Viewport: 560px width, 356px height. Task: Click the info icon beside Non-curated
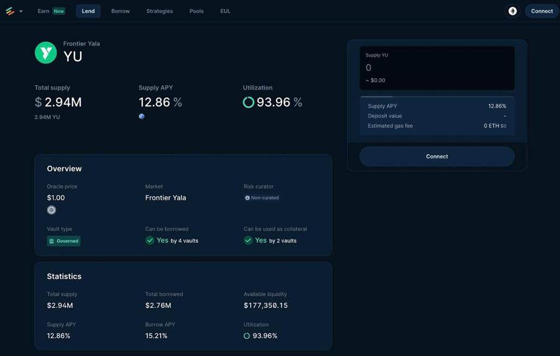pyautogui.click(x=247, y=198)
